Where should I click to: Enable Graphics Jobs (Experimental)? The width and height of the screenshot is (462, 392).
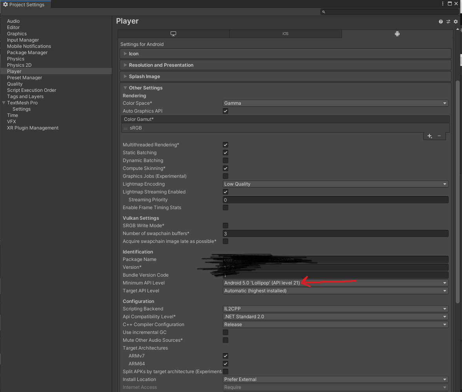click(x=226, y=176)
